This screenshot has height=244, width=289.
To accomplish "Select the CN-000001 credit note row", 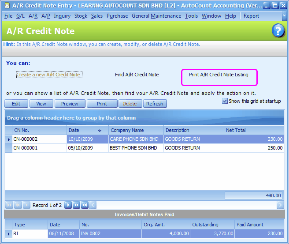I will [40, 148].
